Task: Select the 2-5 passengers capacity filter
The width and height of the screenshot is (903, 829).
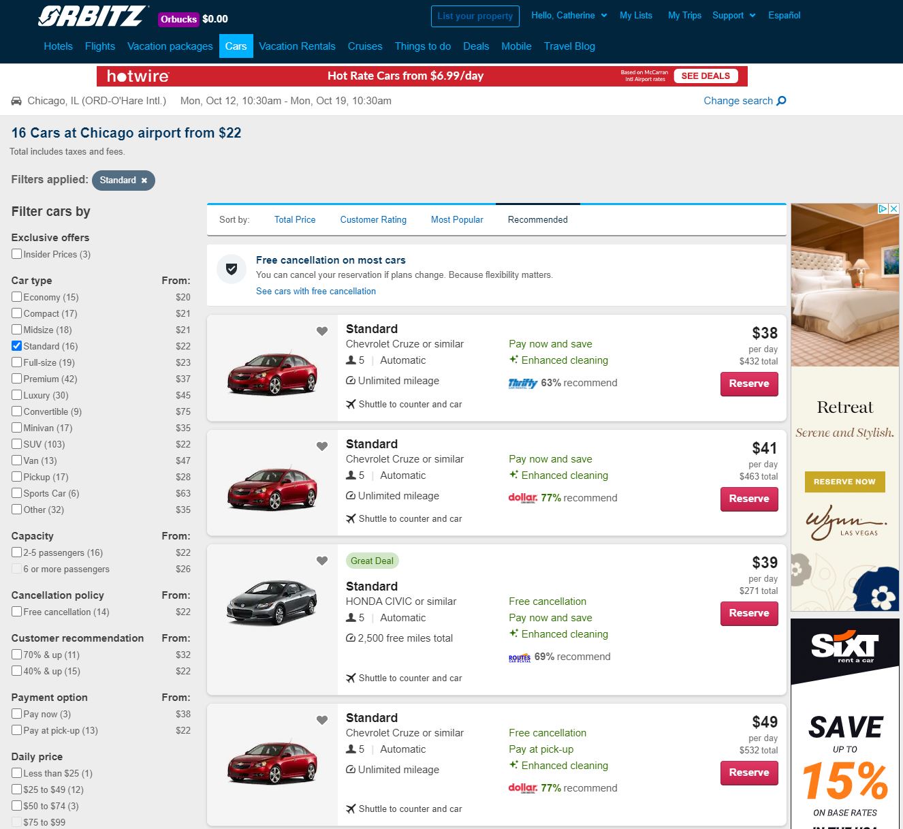Action: 17,552
